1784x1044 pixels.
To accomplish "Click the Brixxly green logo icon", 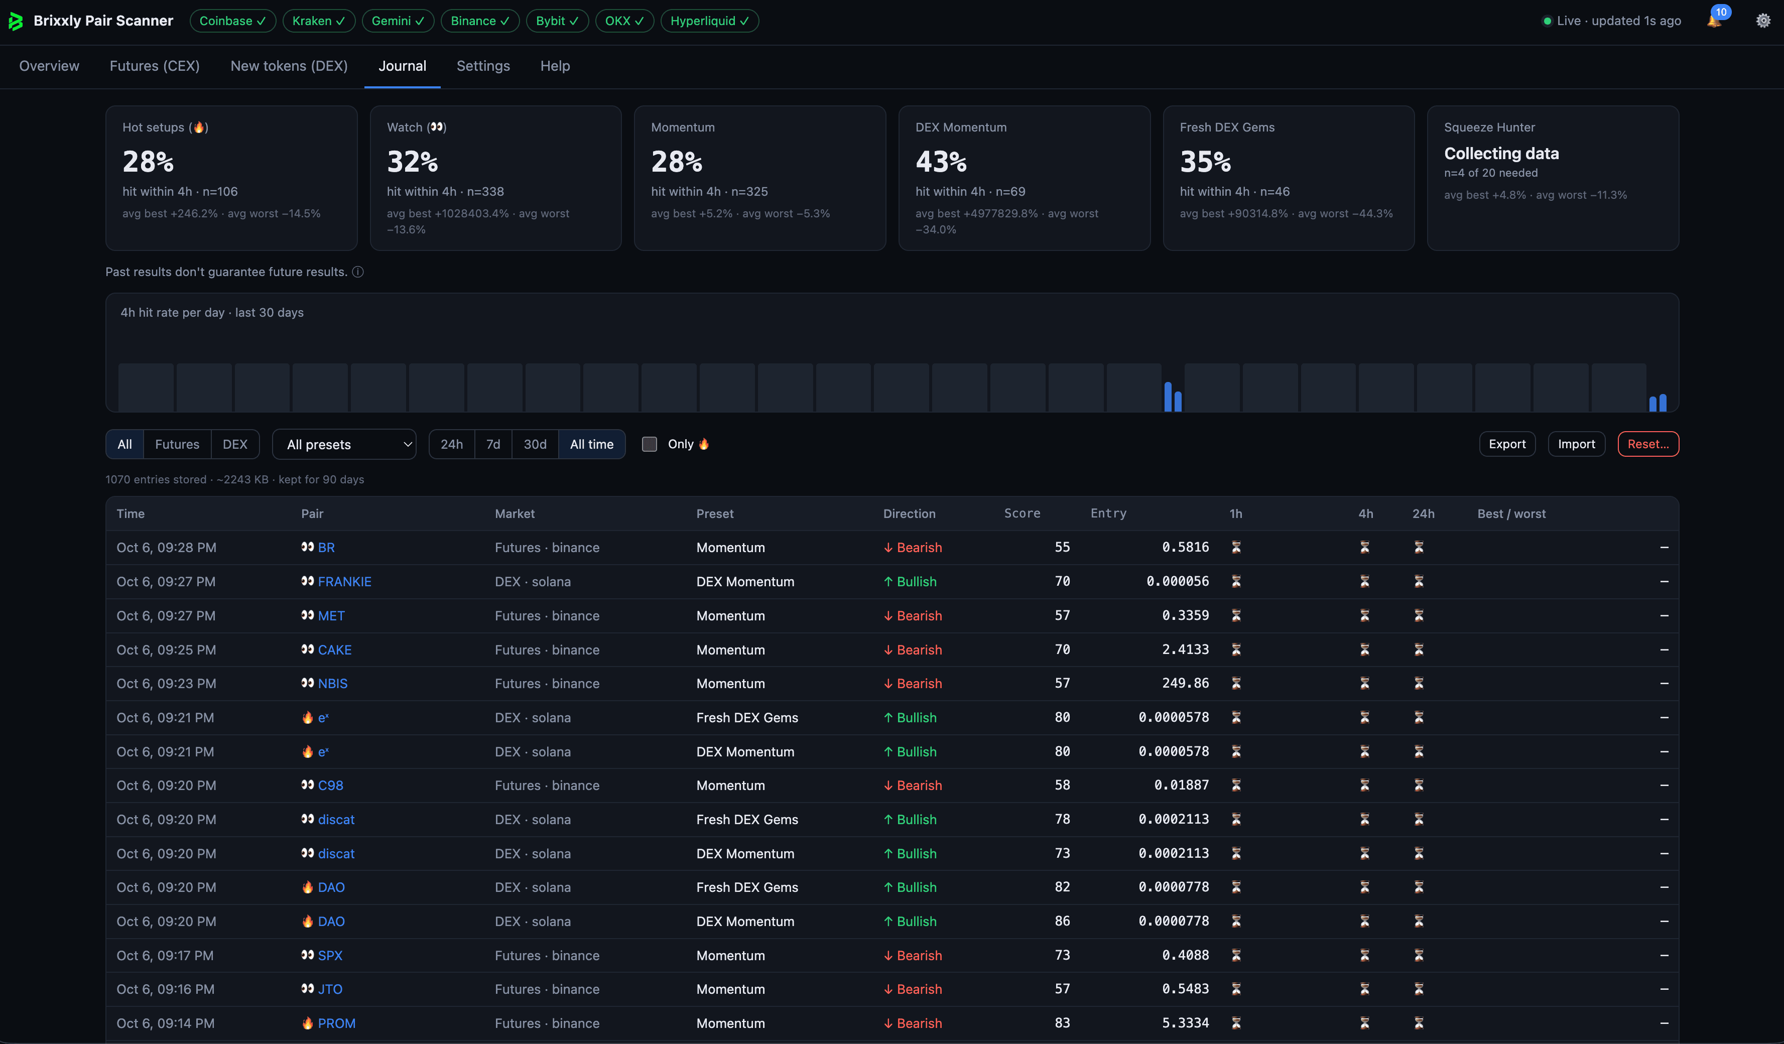I will click(x=16, y=21).
